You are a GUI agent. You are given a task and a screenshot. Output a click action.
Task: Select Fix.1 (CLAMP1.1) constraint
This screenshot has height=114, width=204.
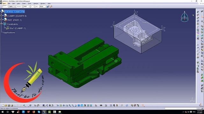(x=18, y=28)
